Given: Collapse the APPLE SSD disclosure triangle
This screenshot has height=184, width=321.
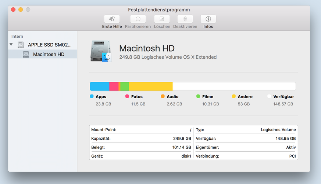Looking at the screenshot, I should pyautogui.click(x=11, y=45).
